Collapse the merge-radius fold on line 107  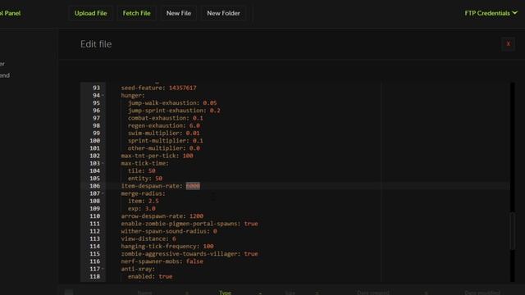pyautogui.click(x=103, y=193)
